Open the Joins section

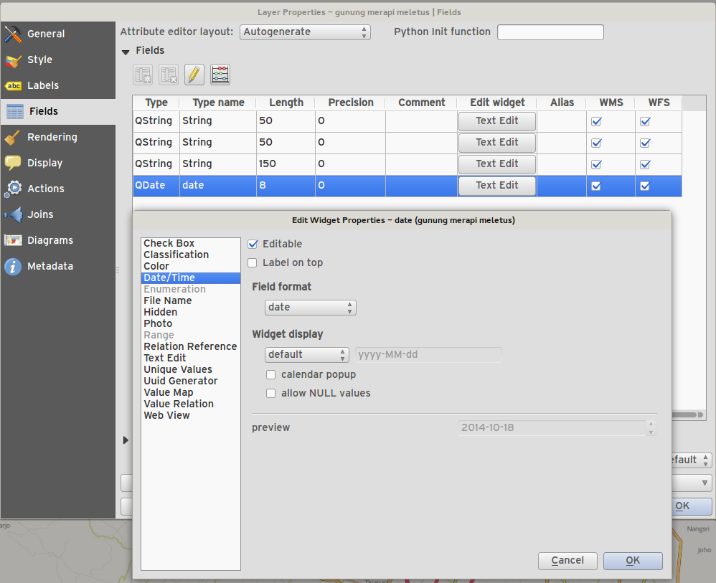coord(40,214)
